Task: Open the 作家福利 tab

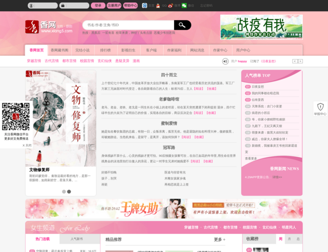Action: click(x=174, y=50)
